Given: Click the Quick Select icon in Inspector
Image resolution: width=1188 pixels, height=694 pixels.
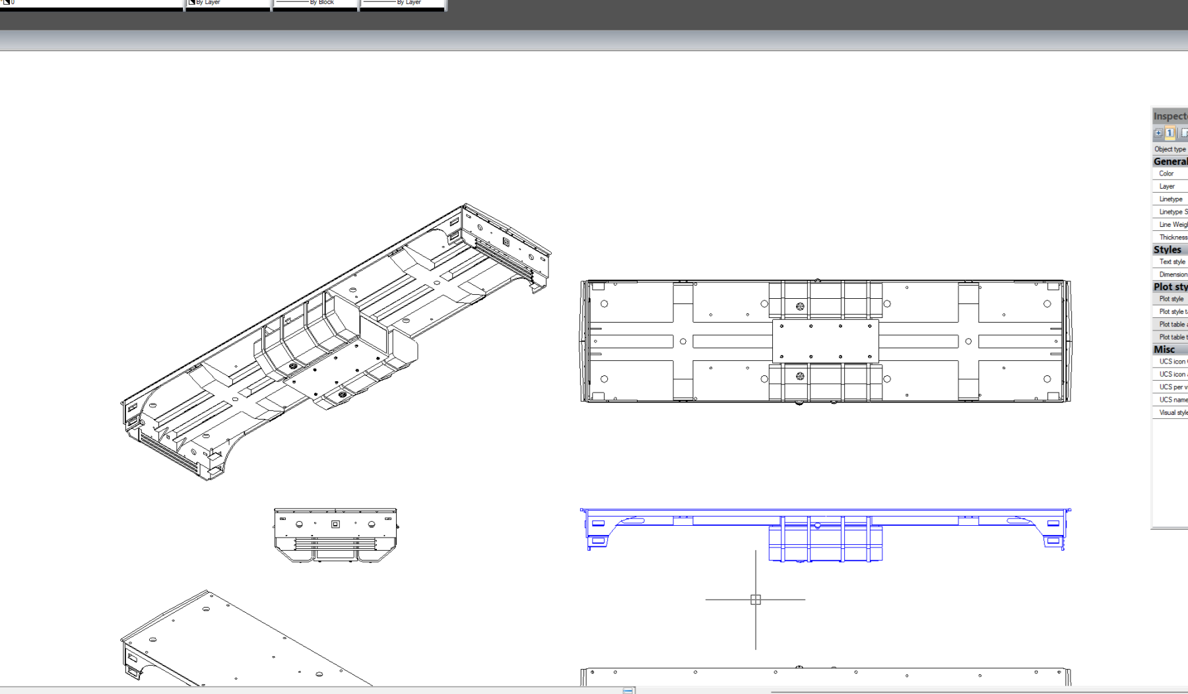Looking at the screenshot, I should (x=1158, y=133).
